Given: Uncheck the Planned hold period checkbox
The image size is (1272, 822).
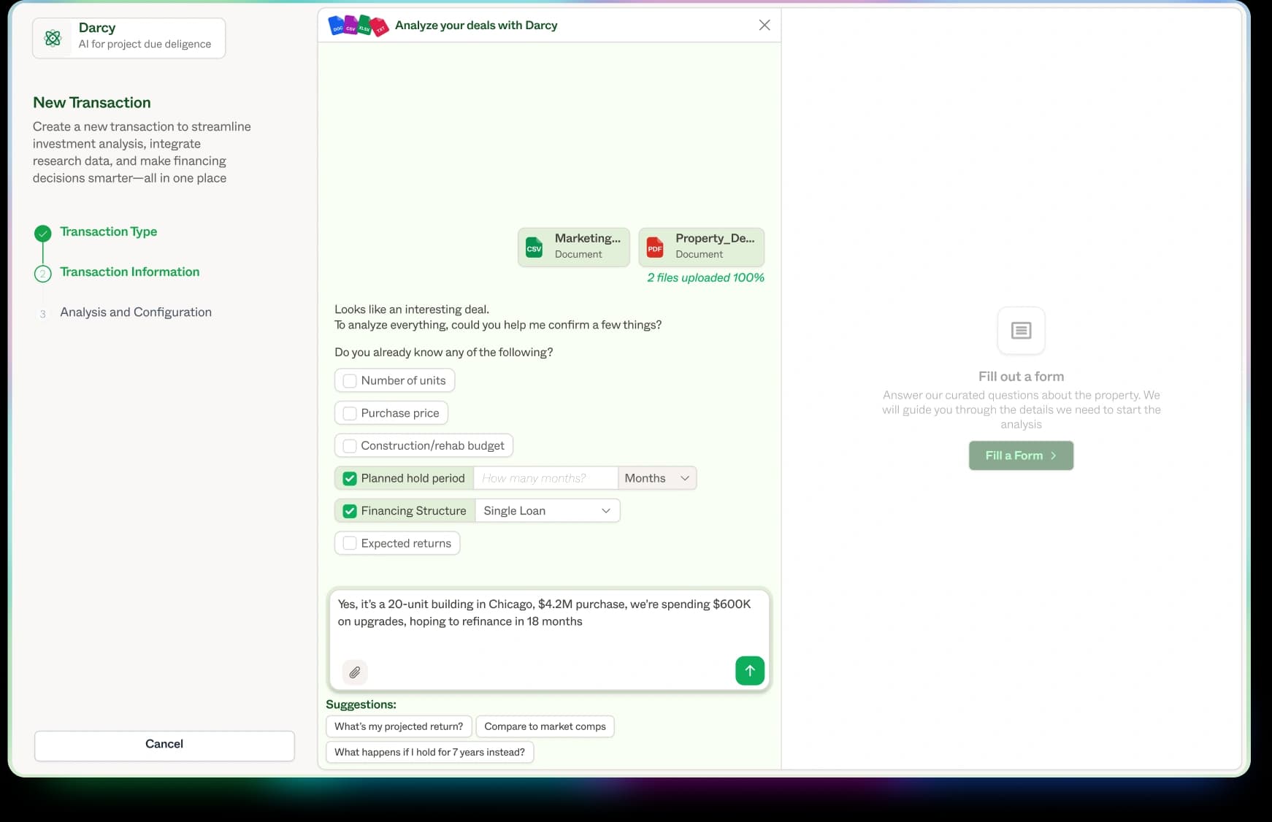Looking at the screenshot, I should [350, 478].
